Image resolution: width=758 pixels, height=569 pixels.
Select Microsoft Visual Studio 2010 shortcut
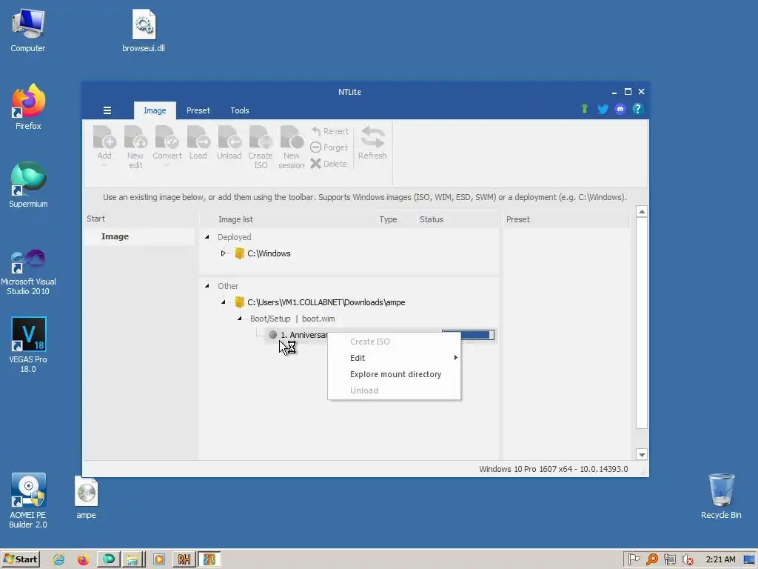(x=28, y=272)
